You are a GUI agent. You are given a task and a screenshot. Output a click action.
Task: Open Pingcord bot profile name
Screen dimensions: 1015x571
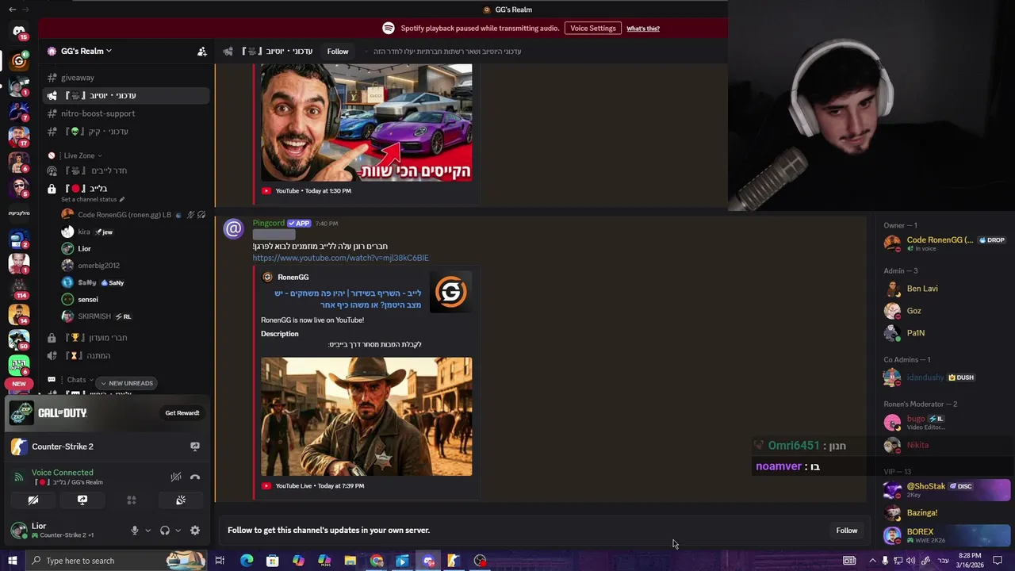[x=269, y=224]
